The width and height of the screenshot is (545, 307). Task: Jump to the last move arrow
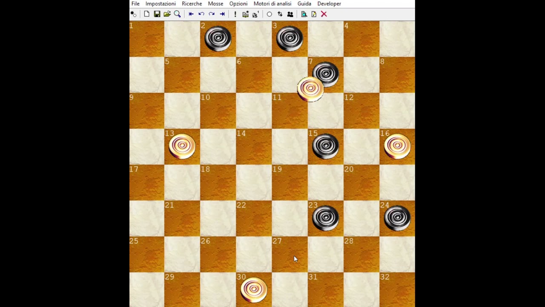(222, 14)
